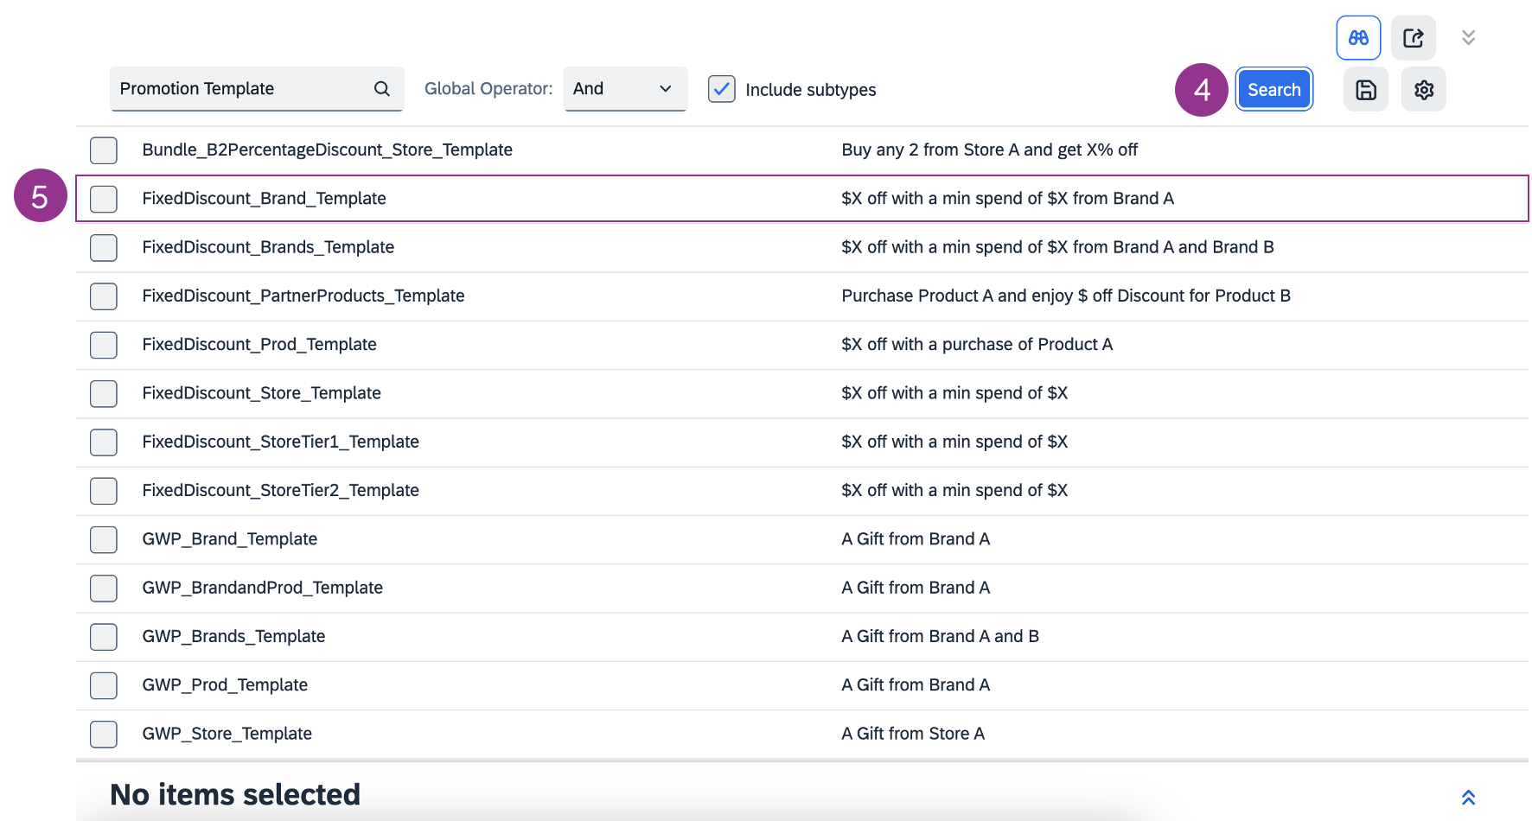Open FixedDiscount_Brands_Template entry
The height and width of the screenshot is (821, 1532).
[268, 247]
